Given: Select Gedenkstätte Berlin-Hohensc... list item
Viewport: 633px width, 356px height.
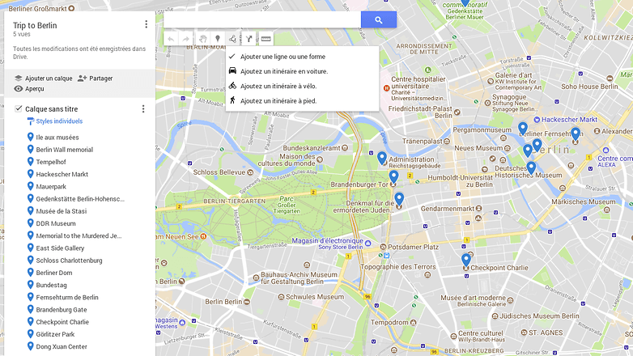Looking at the screenshot, I should 80,199.
